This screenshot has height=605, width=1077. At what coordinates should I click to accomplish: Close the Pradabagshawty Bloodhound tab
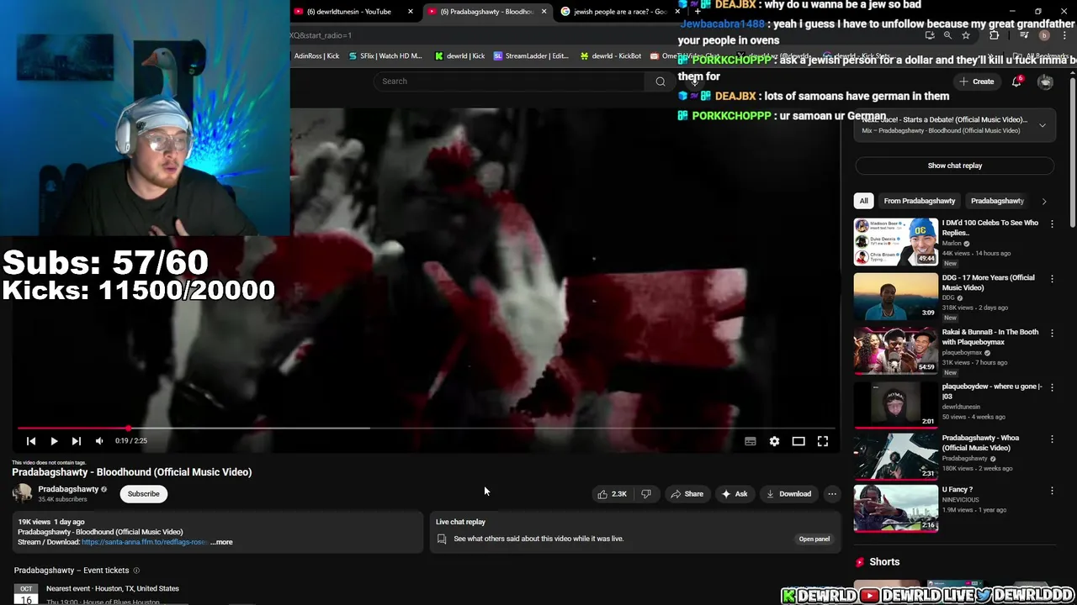pos(544,12)
